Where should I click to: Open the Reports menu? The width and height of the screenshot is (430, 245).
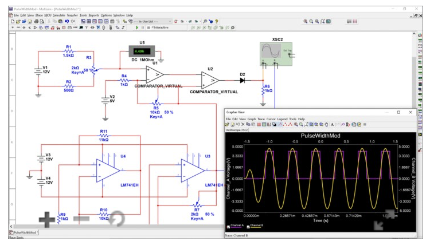[x=93, y=15]
